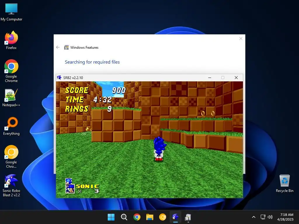Go back in Windows Features dialog
Image resolution: width=299 pixels, height=224 pixels.
[x=58, y=48]
